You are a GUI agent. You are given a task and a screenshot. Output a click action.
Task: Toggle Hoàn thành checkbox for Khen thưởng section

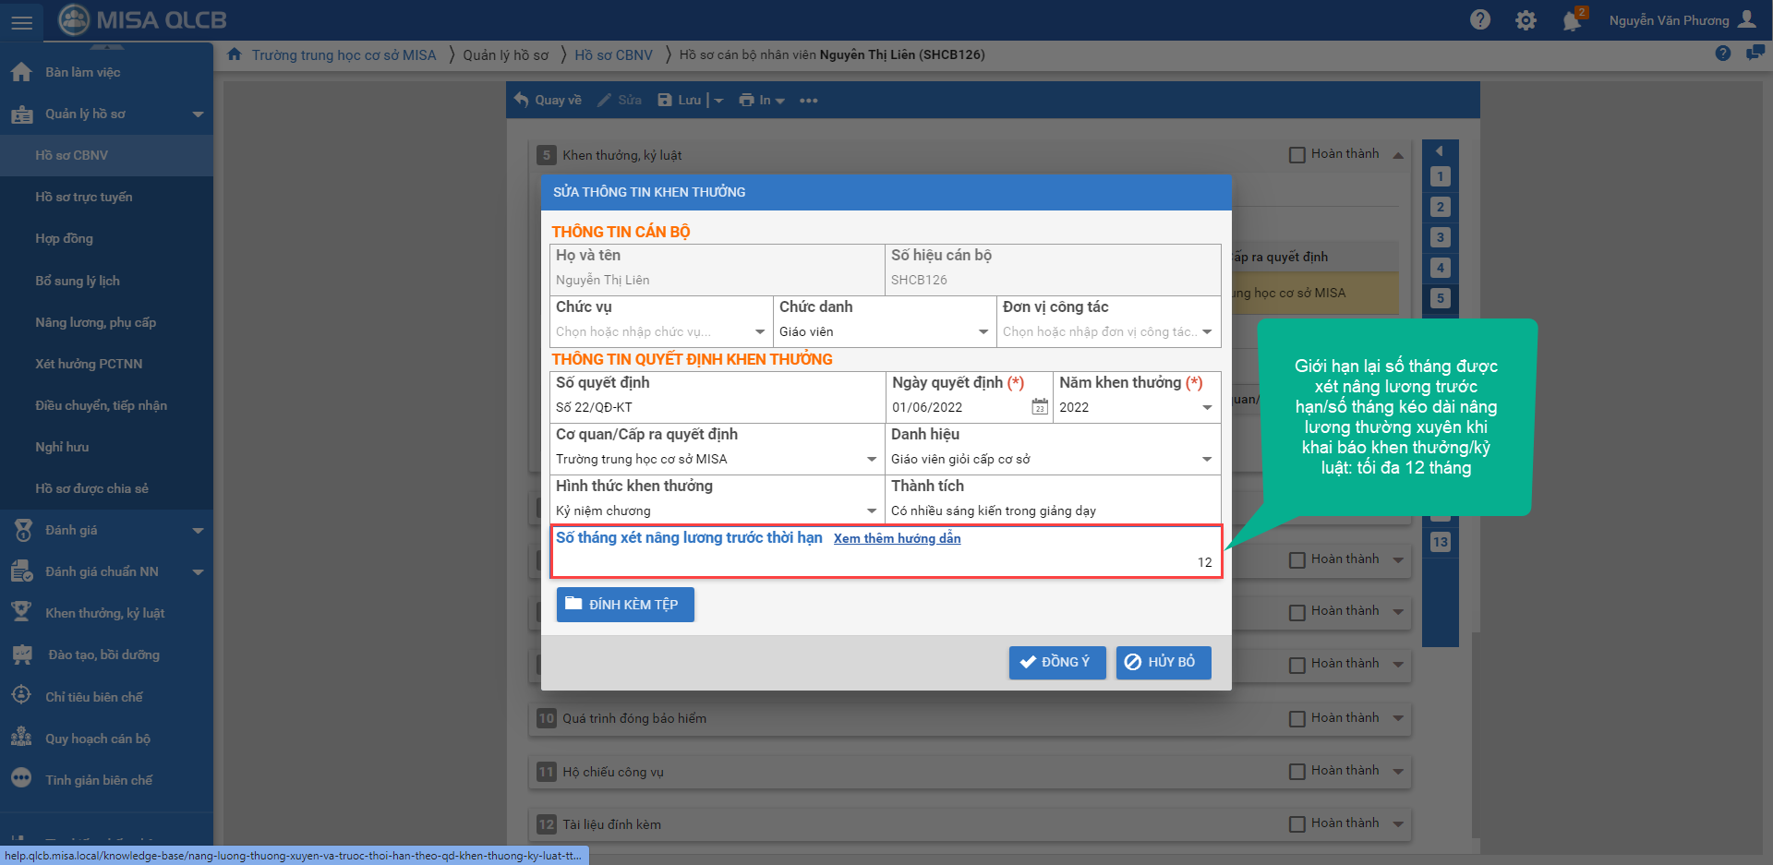click(x=1297, y=155)
